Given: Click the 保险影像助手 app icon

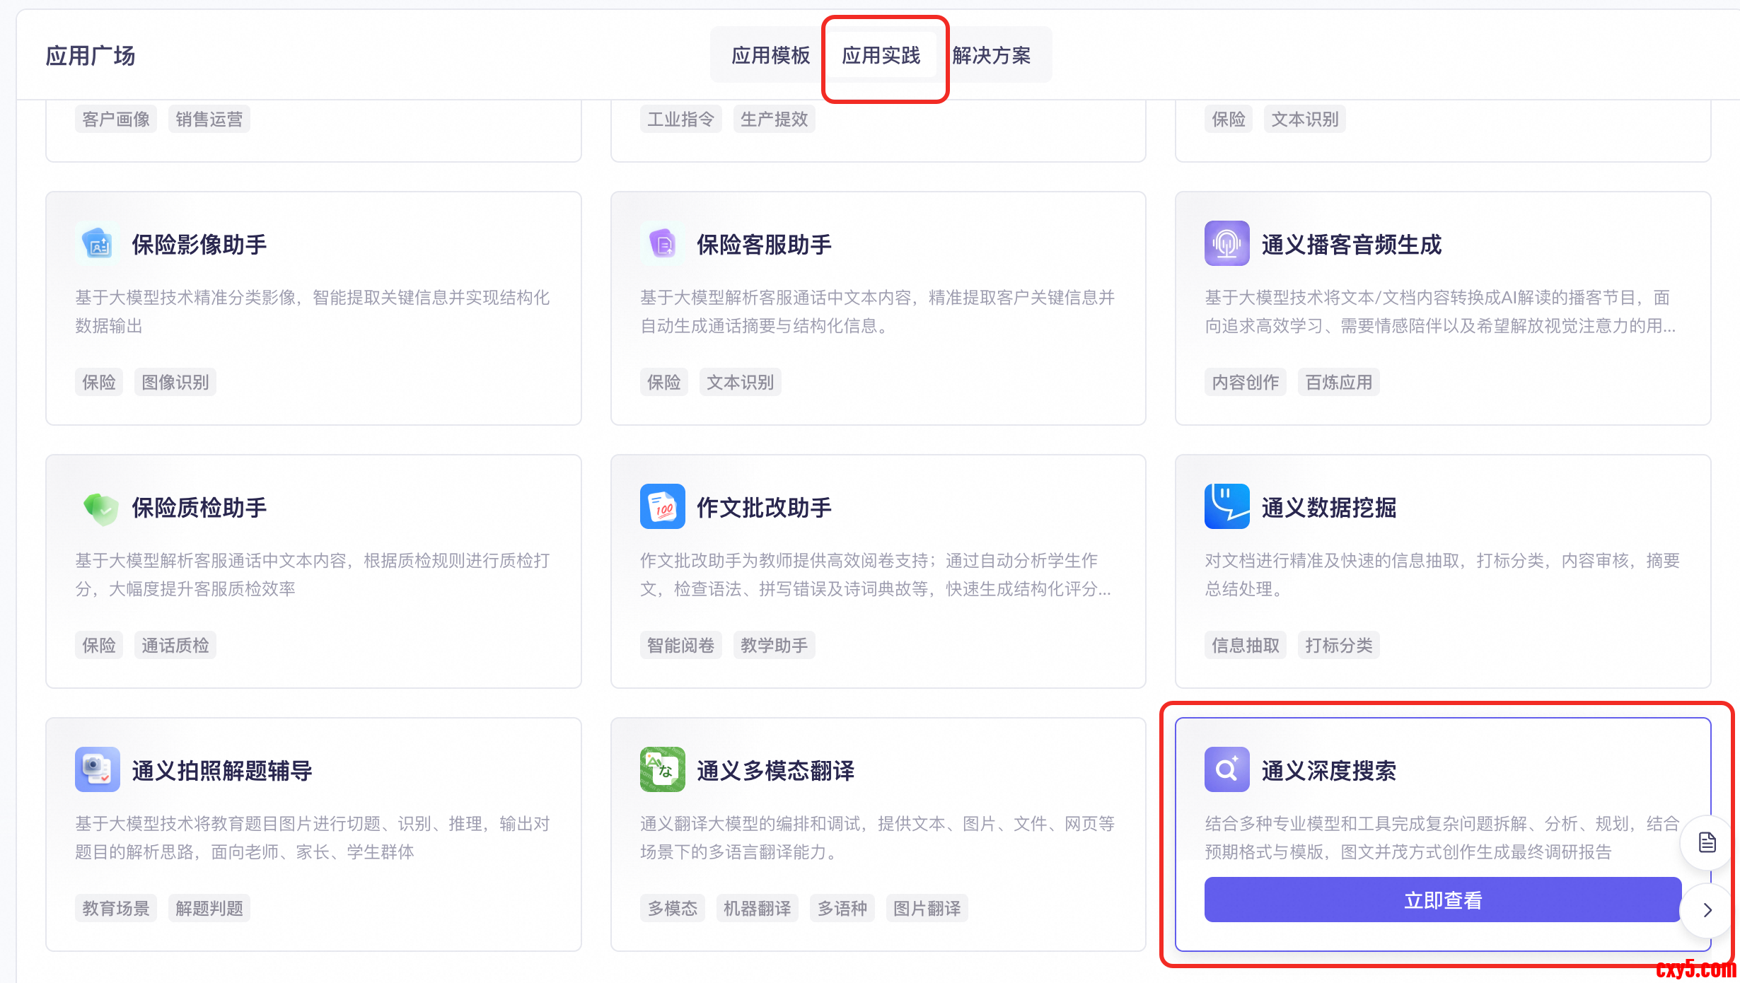Looking at the screenshot, I should (x=98, y=244).
